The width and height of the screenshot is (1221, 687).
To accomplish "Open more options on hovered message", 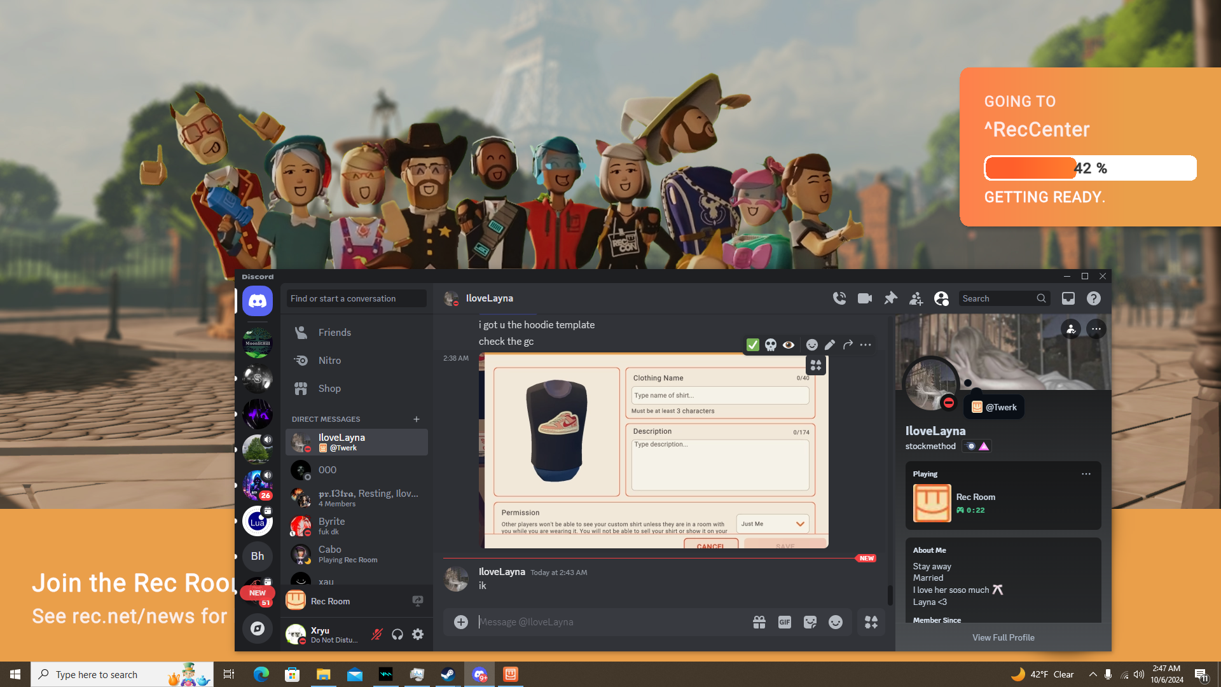I will coord(866,345).
